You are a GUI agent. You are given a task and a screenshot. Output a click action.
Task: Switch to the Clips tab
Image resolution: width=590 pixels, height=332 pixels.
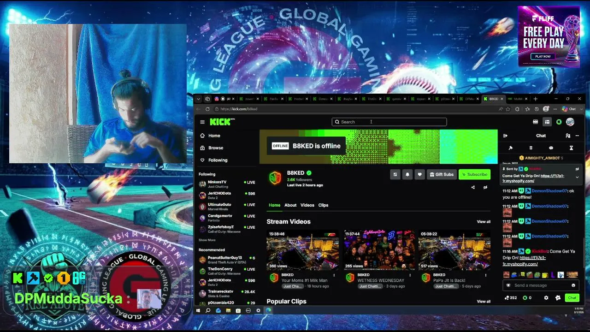323,205
